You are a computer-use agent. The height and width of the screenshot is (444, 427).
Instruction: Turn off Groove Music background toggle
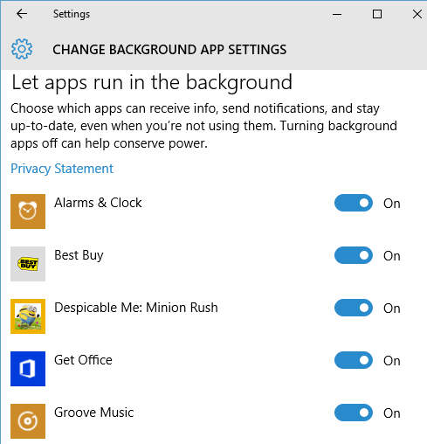[x=354, y=413]
